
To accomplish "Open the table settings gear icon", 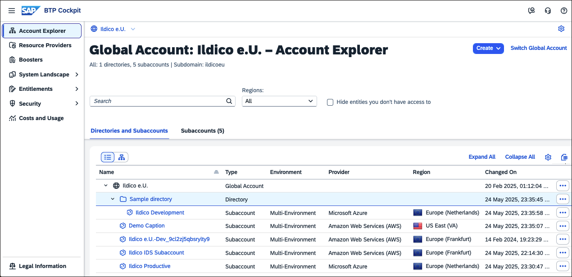I will click(548, 157).
